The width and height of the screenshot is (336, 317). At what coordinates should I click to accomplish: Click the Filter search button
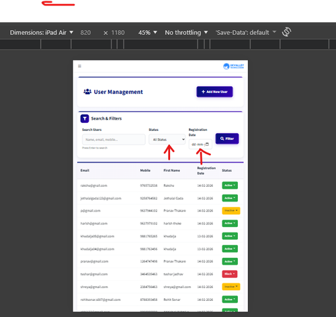coord(227,138)
